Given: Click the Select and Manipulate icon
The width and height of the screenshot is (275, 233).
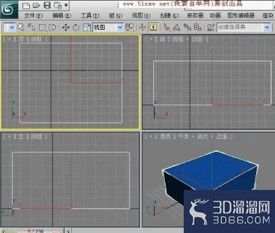Looking at the screenshot, I should [142, 27].
